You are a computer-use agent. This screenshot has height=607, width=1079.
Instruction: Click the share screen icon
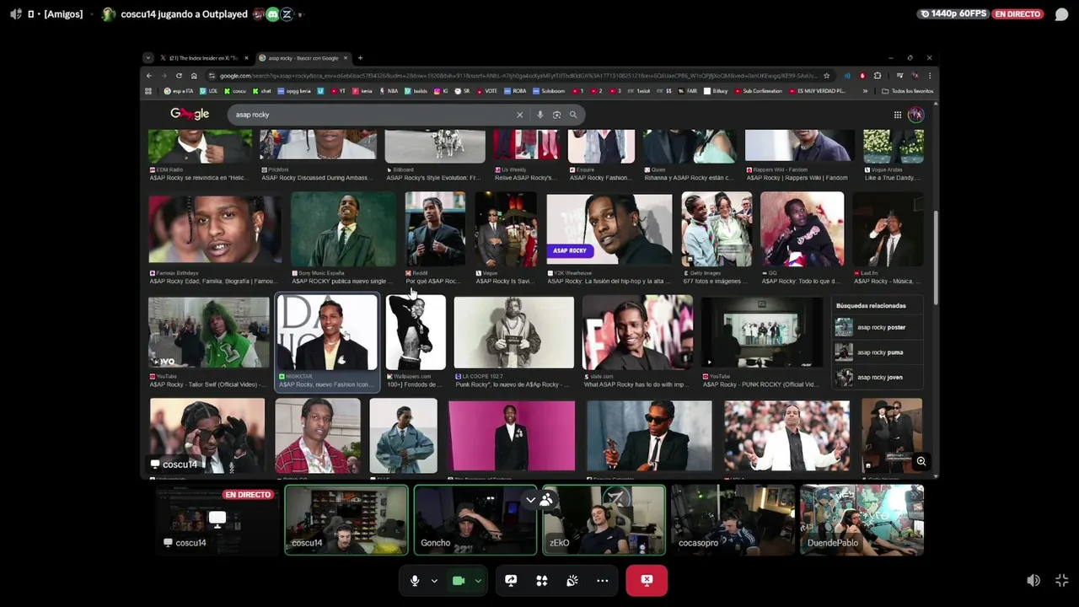(511, 580)
